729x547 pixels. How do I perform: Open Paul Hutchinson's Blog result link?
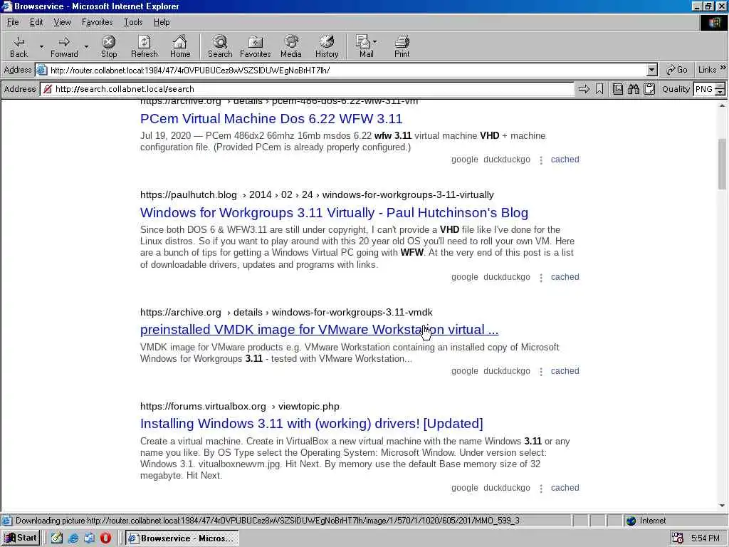(334, 212)
